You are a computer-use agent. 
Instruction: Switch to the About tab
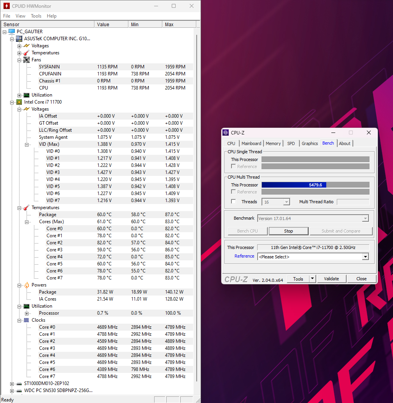tap(345, 143)
